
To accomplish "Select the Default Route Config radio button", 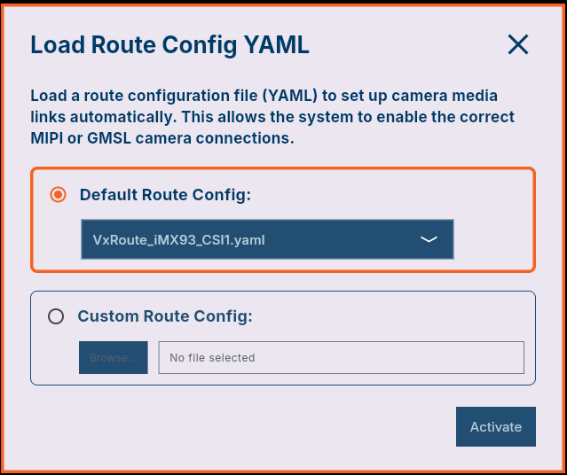I will (x=59, y=195).
